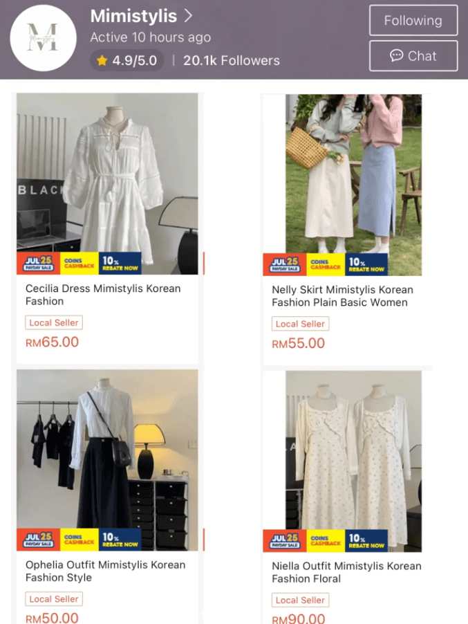
Task: Click JUL 25 Payday Sale badge on Cecilia Dress
Action: pyautogui.click(x=38, y=263)
